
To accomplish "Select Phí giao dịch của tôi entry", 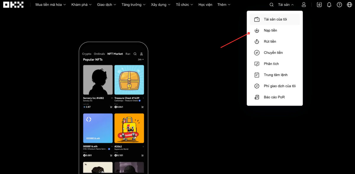I will (275, 86).
